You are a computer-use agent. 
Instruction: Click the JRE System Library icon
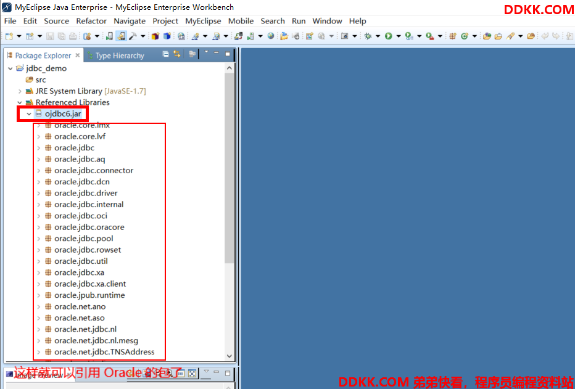(x=30, y=91)
